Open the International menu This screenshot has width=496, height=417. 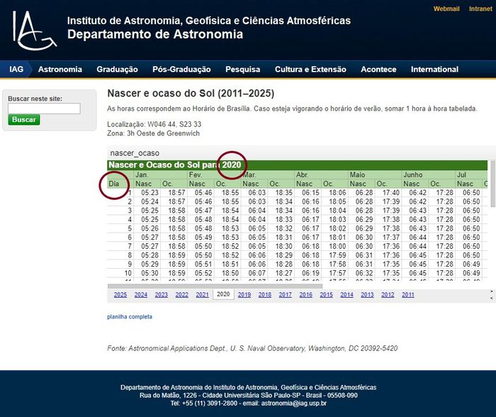tap(434, 69)
